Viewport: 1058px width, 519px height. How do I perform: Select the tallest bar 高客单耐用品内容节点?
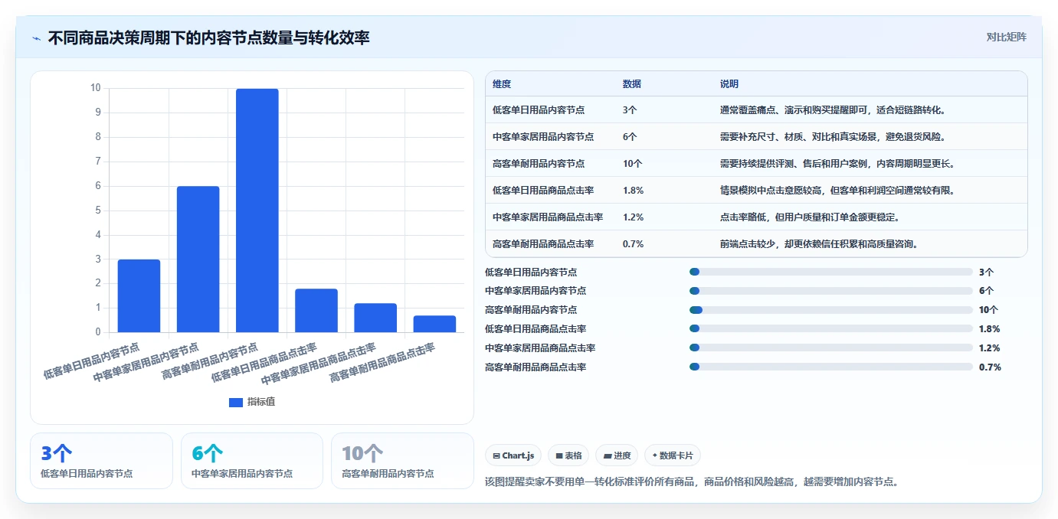coord(257,211)
